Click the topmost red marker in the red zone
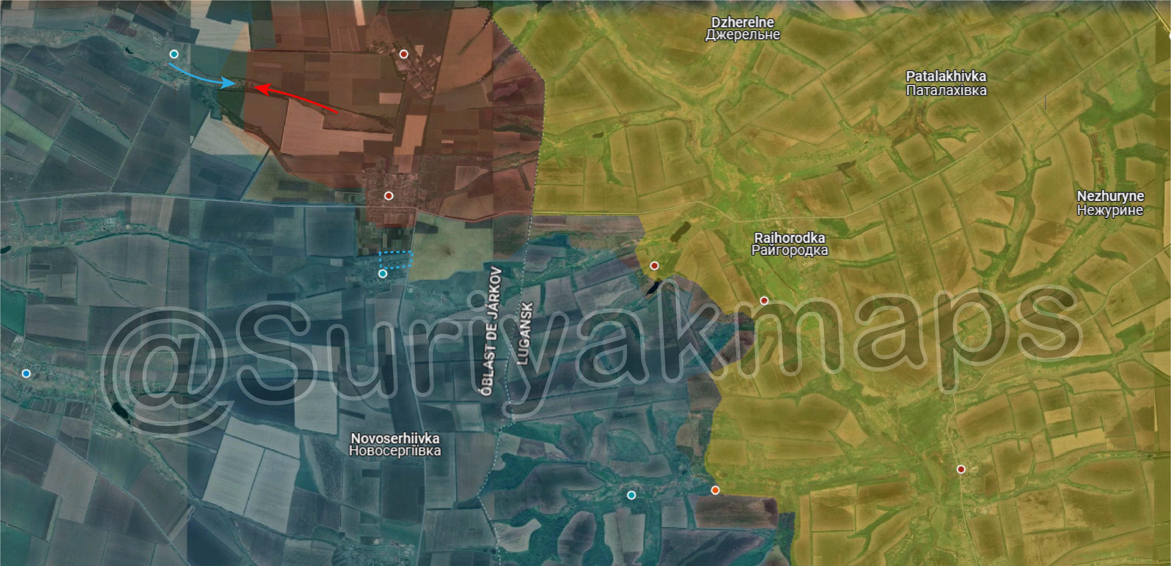Image resolution: width=1171 pixels, height=566 pixels. click(x=404, y=54)
